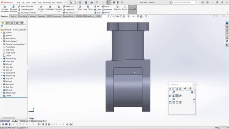The height and width of the screenshot is (129, 229).
Task: Select Top view cube in Orientation box
Action: coord(174,92)
